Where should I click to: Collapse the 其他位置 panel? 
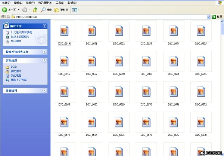[44, 60]
